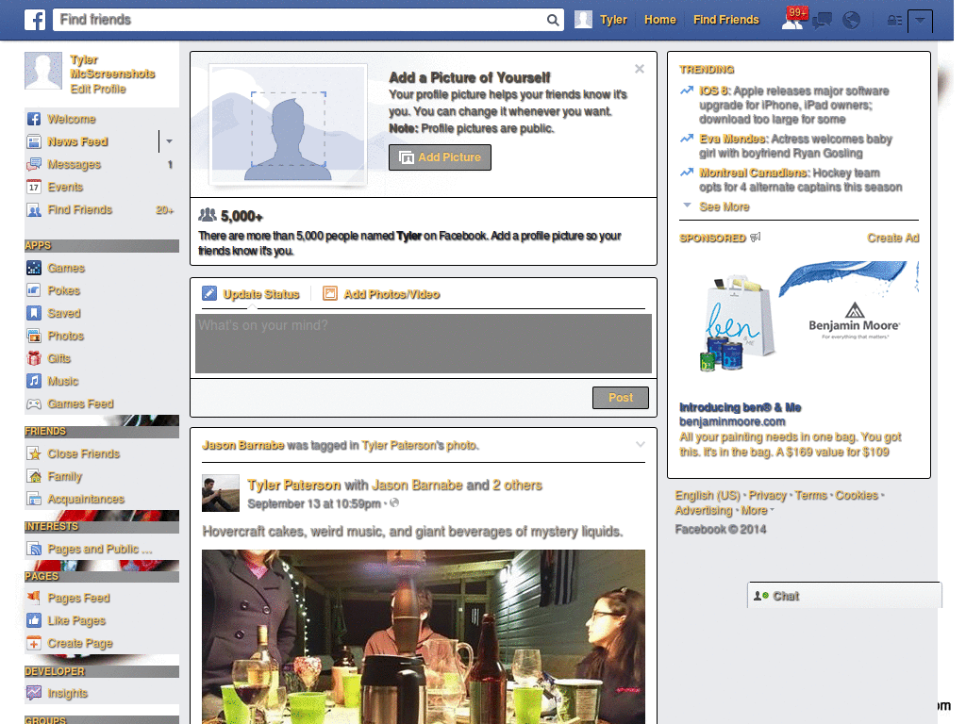Open the Messages jewel icon
The width and height of the screenshot is (966, 724).
(x=822, y=19)
